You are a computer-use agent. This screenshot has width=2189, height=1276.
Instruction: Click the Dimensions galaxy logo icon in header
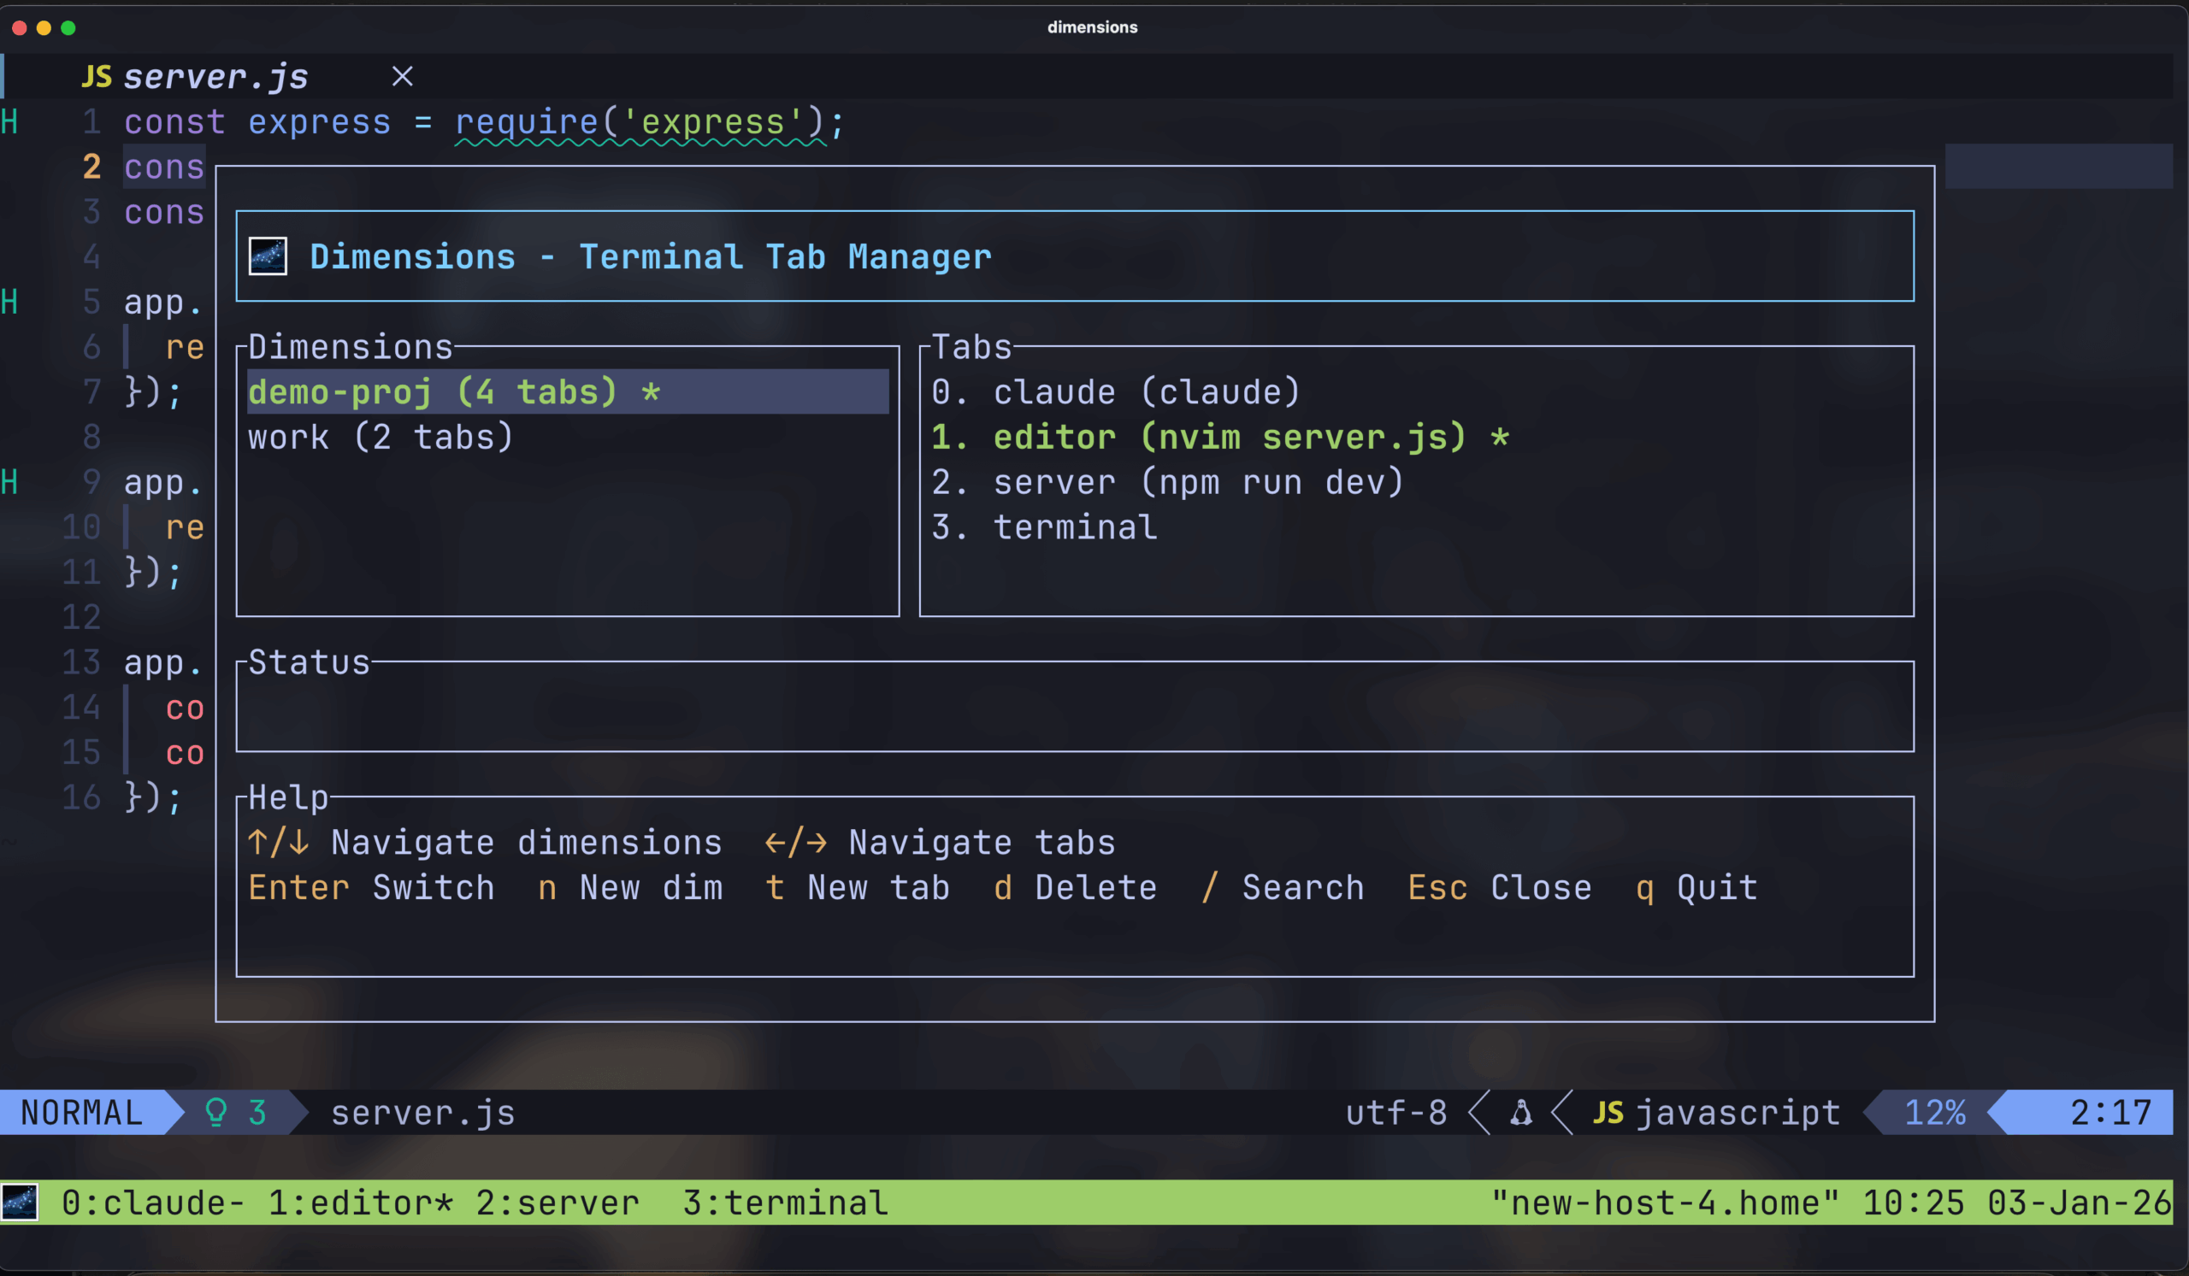point(268,257)
